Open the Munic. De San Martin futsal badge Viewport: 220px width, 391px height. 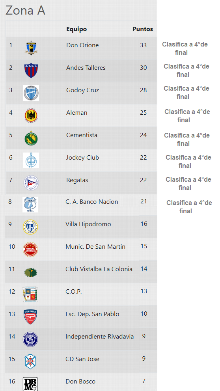[x=30, y=249]
